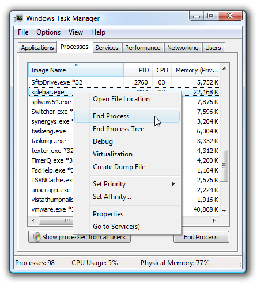Select the taskmgr.exe process
257x283 pixels.
(x=49, y=141)
